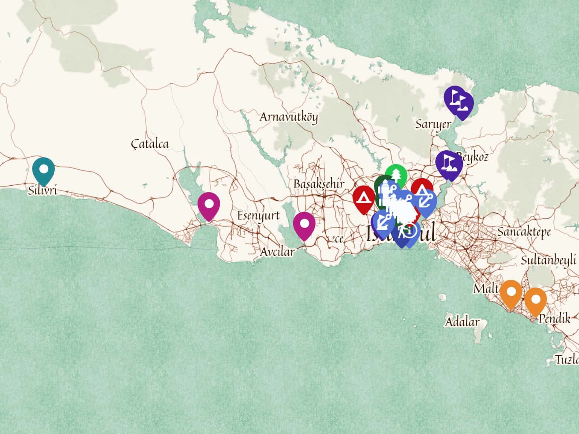Click purple flag marker beside Beykoz
This screenshot has width=579, height=434.
pyautogui.click(x=449, y=164)
